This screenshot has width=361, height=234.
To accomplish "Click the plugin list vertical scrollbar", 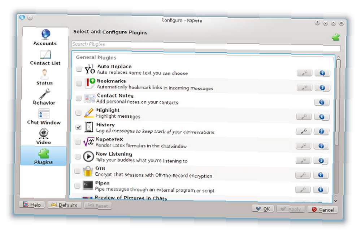I will tap(338, 102).
